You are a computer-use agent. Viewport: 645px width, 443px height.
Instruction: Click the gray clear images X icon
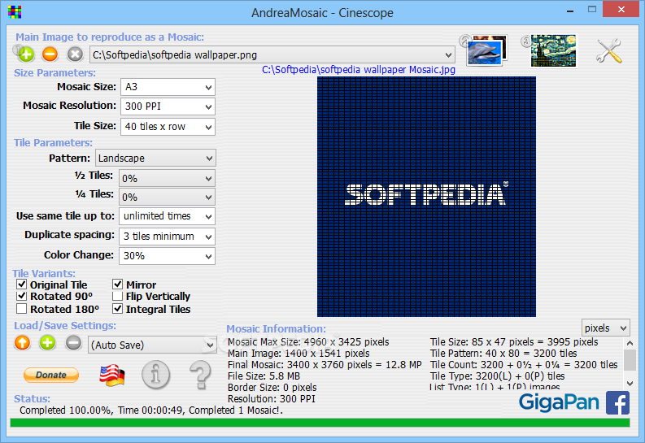click(x=75, y=54)
